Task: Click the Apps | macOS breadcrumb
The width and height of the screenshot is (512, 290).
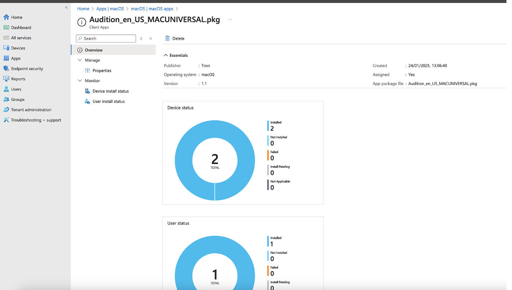Action: pos(110,8)
